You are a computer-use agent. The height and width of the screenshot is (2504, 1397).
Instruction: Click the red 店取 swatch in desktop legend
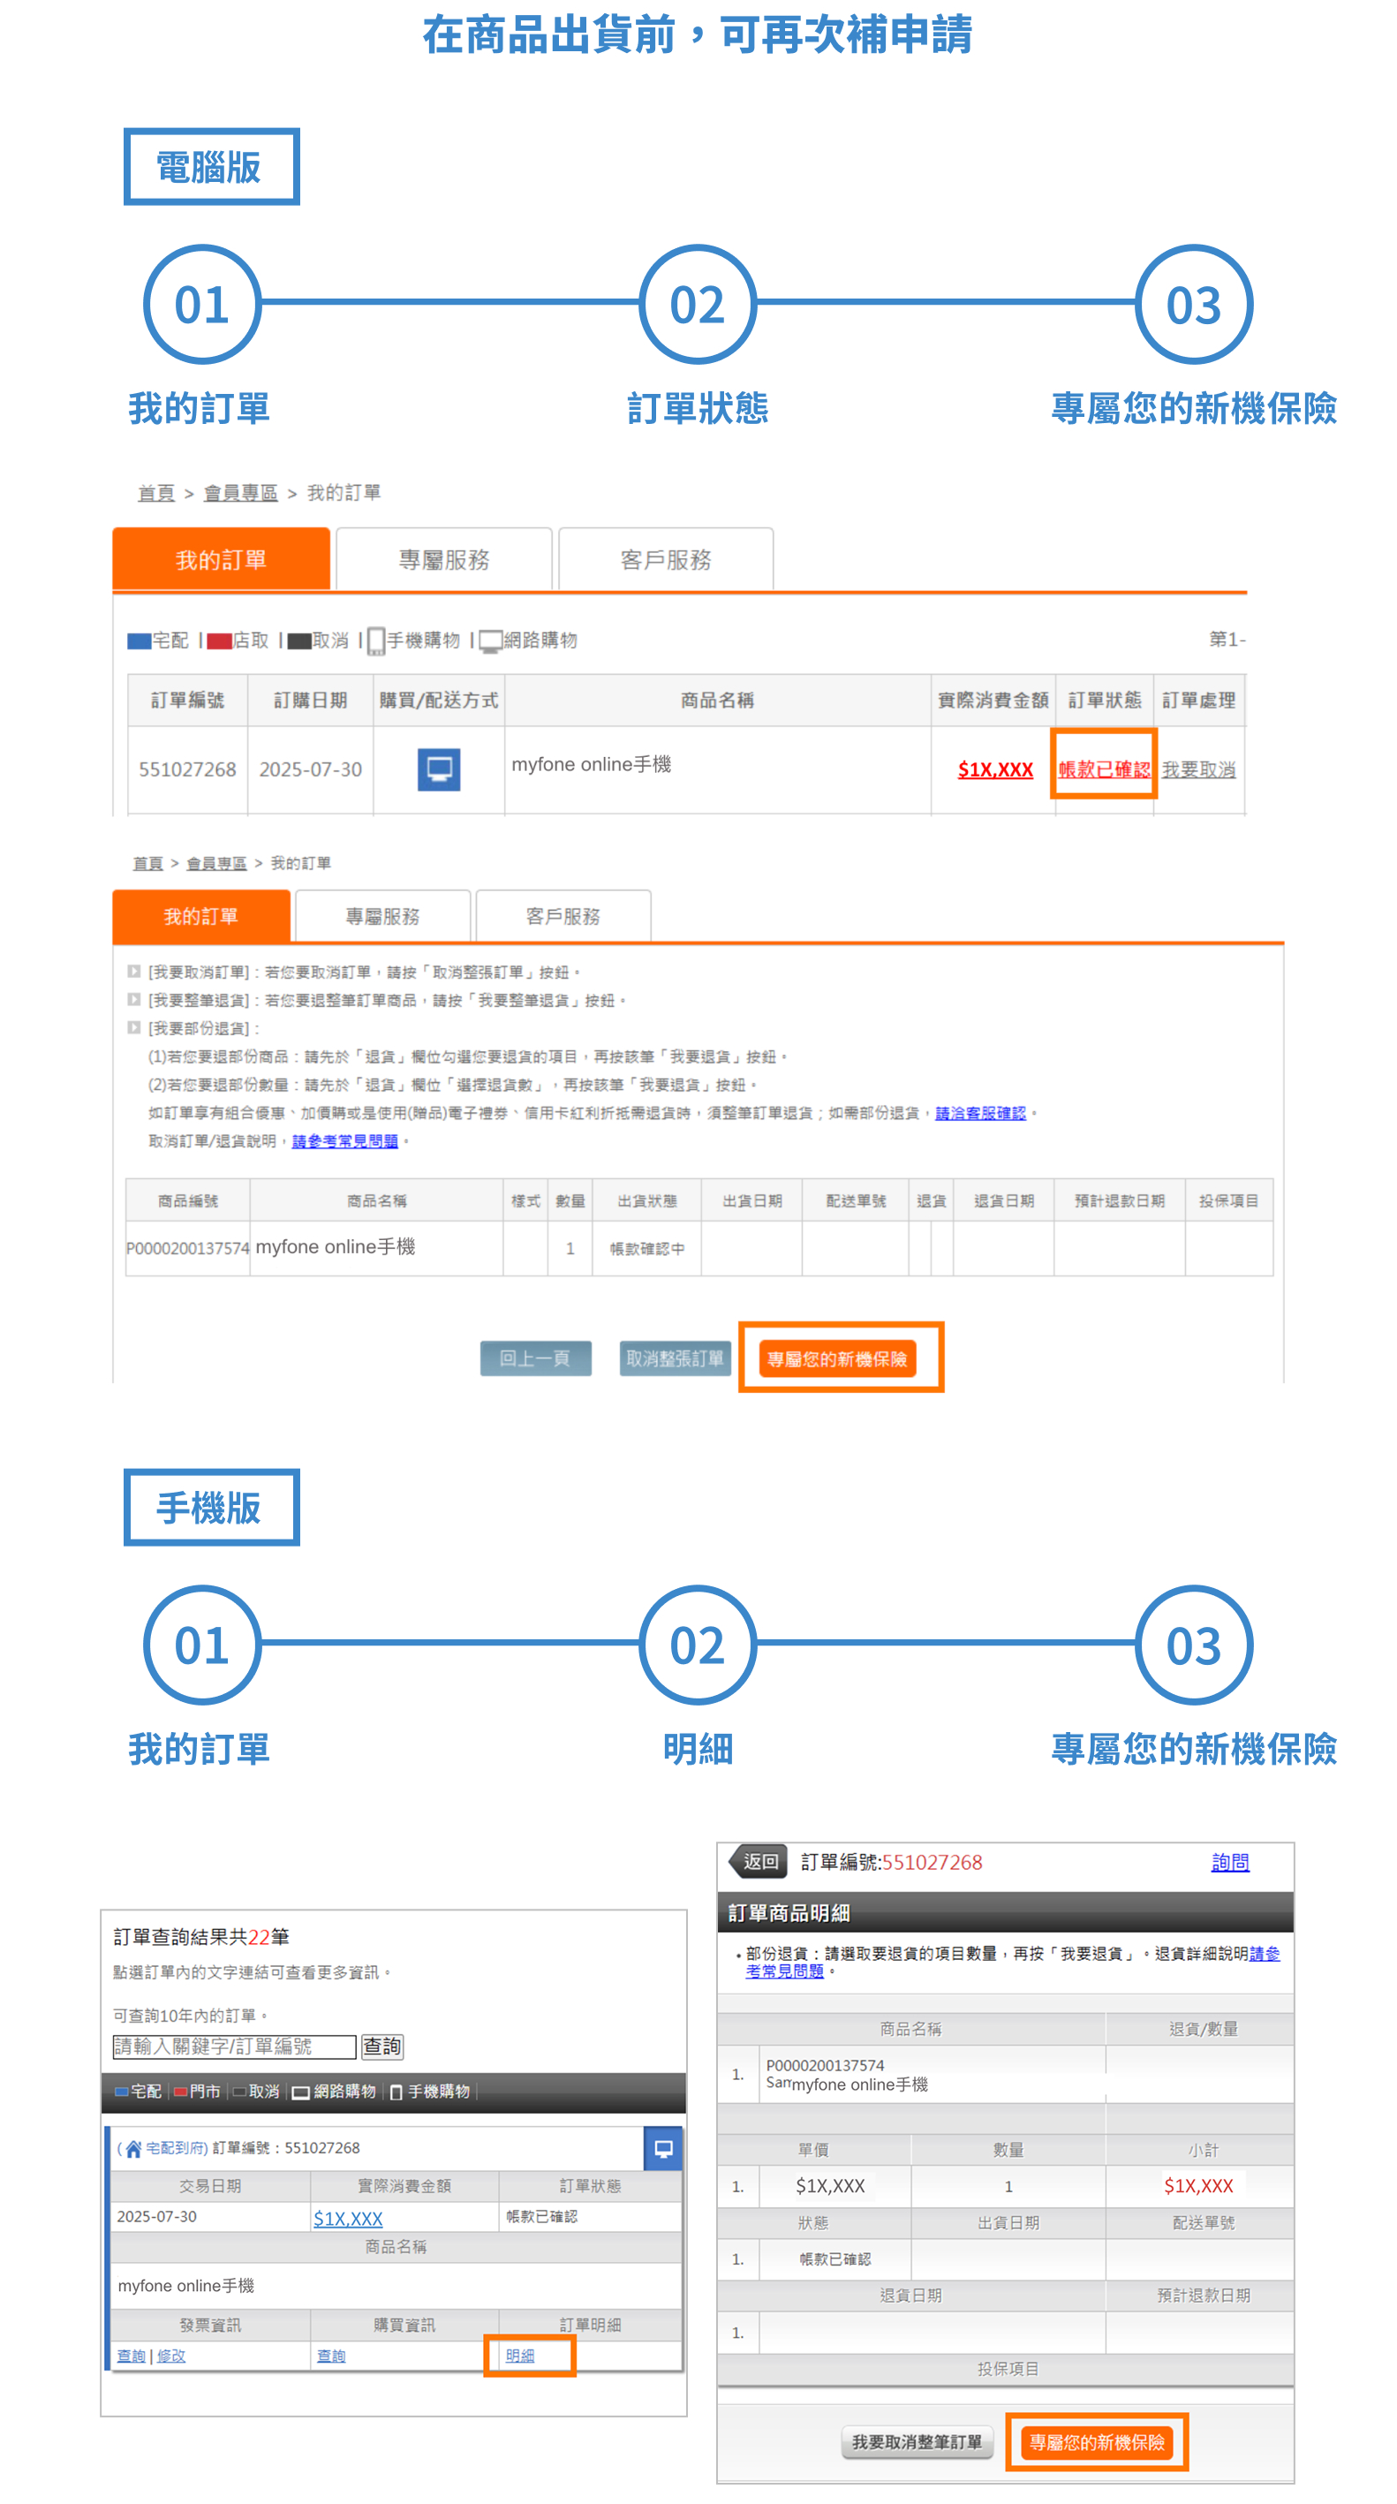click(219, 640)
